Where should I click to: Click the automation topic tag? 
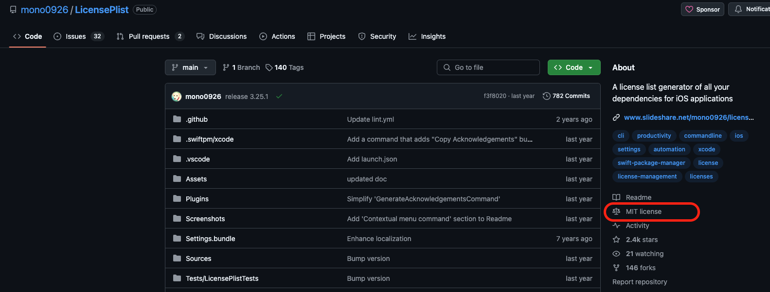pos(669,149)
